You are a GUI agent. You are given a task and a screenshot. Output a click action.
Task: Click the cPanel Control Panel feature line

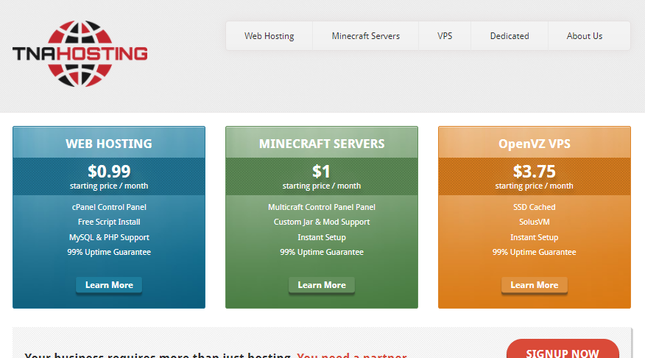(109, 207)
